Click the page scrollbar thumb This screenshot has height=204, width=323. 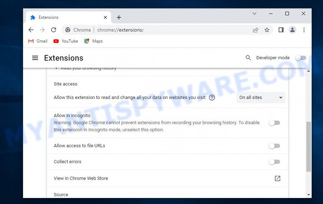308,147
